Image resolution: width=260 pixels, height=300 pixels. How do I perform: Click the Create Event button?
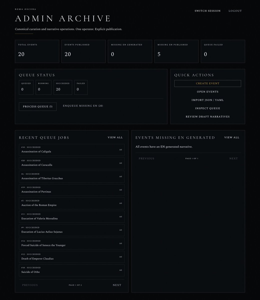208,83
